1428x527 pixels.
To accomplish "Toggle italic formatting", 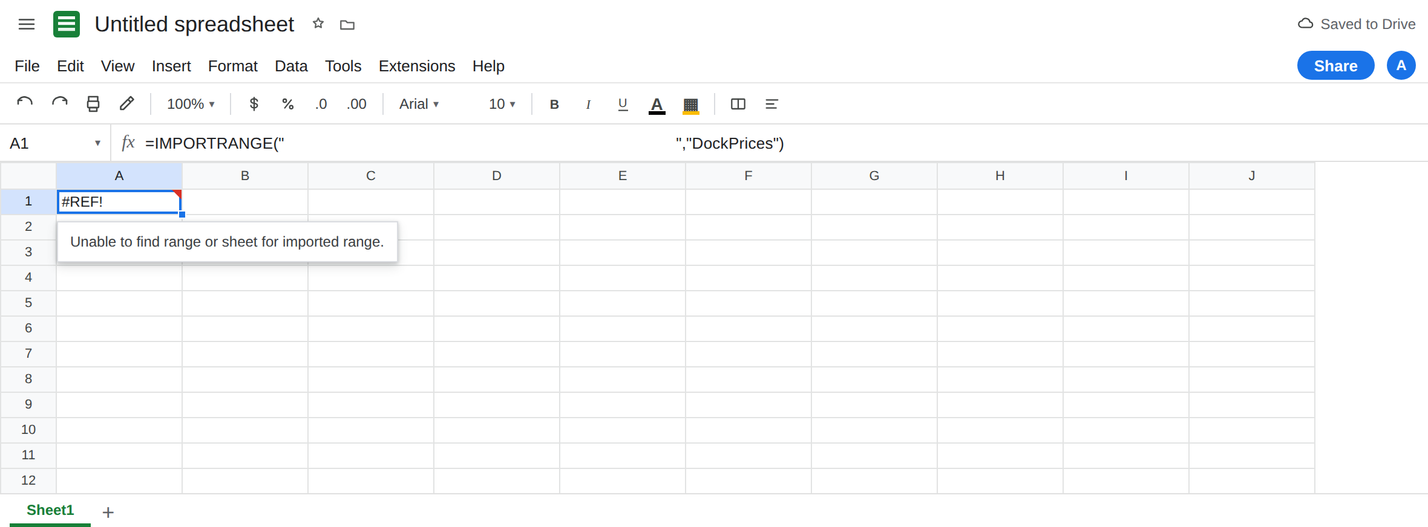I will coord(588,105).
